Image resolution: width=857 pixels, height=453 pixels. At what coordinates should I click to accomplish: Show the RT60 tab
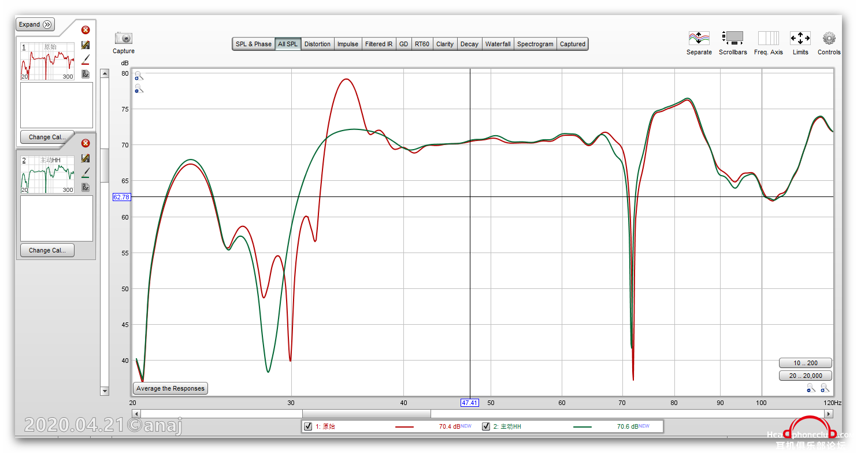point(422,44)
